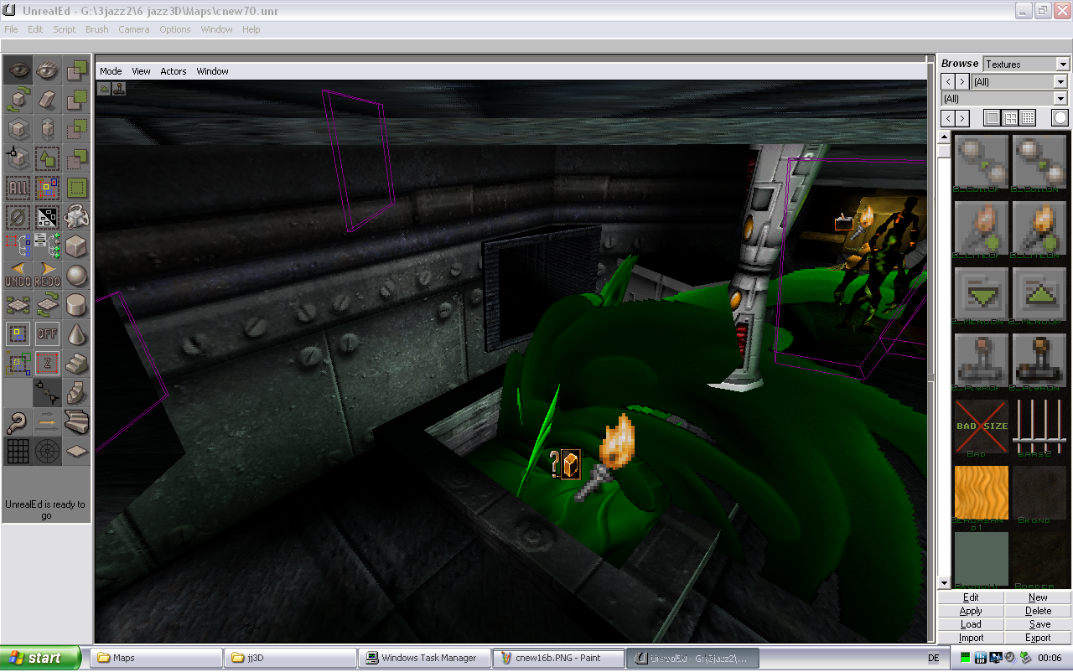Choose the cylinder brush builder
This screenshot has height=672, width=1073.
coord(77,305)
